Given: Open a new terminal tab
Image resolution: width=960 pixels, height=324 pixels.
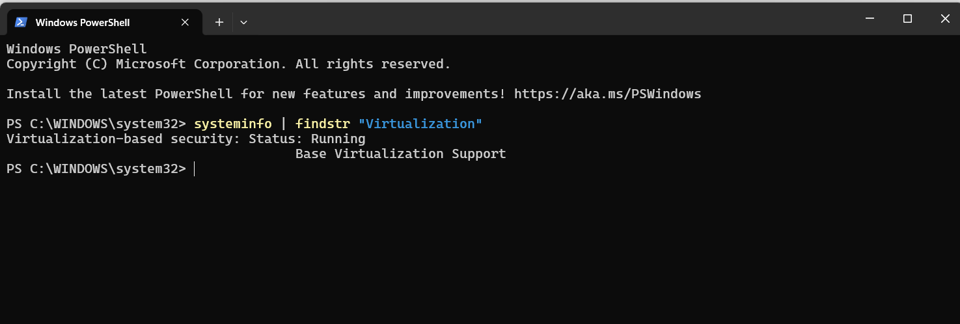Looking at the screenshot, I should coord(219,22).
